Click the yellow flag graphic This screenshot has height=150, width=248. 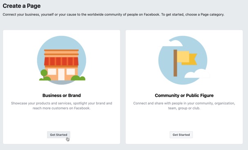[x=187, y=58]
